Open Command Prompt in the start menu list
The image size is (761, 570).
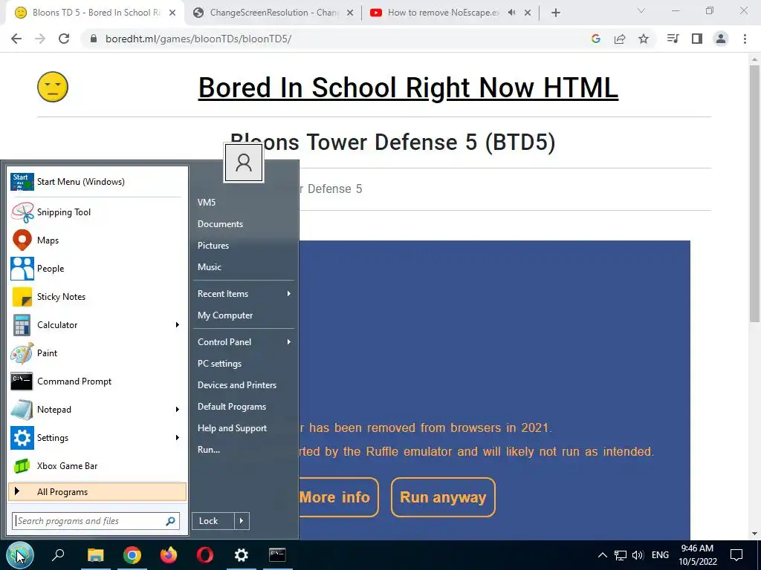click(97, 381)
